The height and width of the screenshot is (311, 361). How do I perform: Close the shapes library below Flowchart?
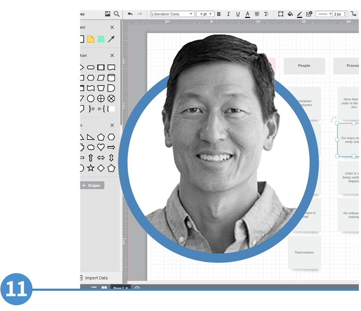[112, 125]
